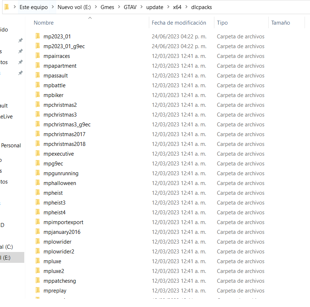The image size is (310, 307).
Task: Expand breadcrumb chevron after update
Action: (168, 7)
